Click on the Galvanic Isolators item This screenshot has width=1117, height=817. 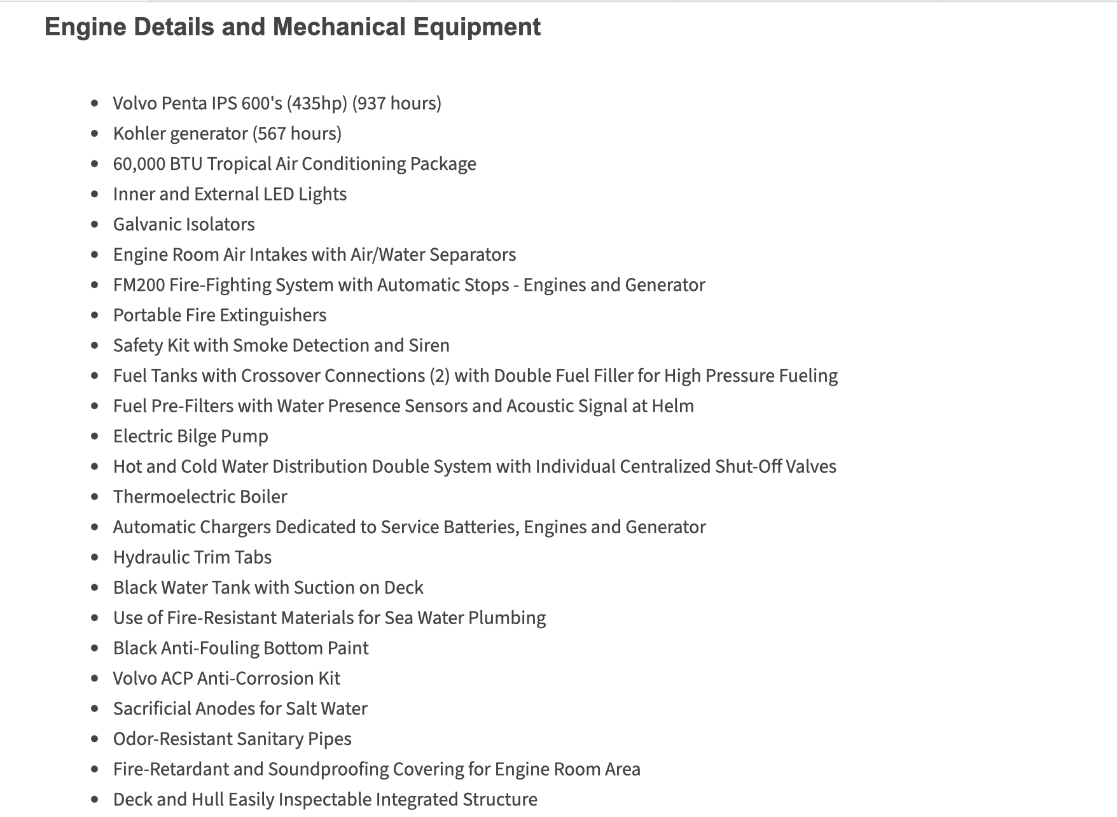184,225
